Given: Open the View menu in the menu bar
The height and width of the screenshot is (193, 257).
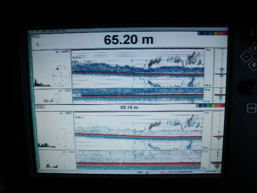Looking at the screenshot, I should (x=37, y=32).
